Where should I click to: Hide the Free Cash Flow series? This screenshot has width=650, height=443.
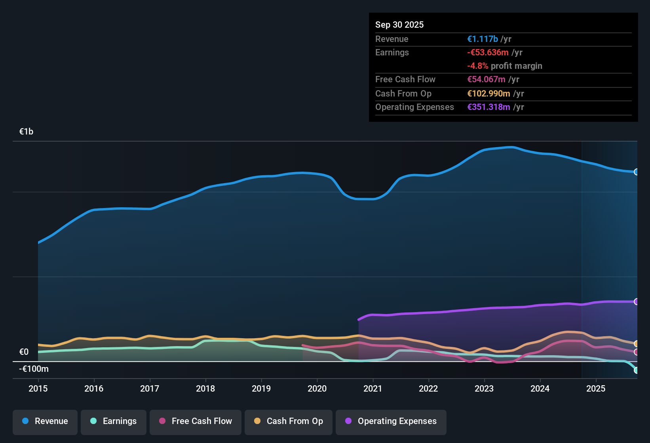(195, 422)
